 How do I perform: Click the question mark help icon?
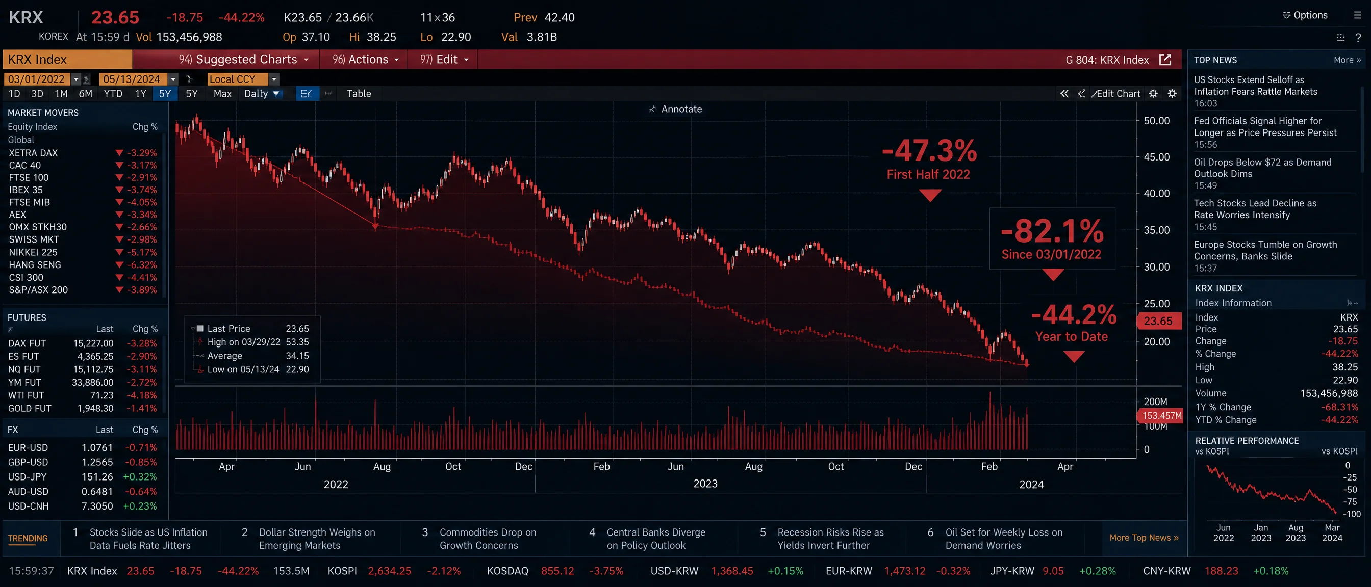click(1358, 38)
